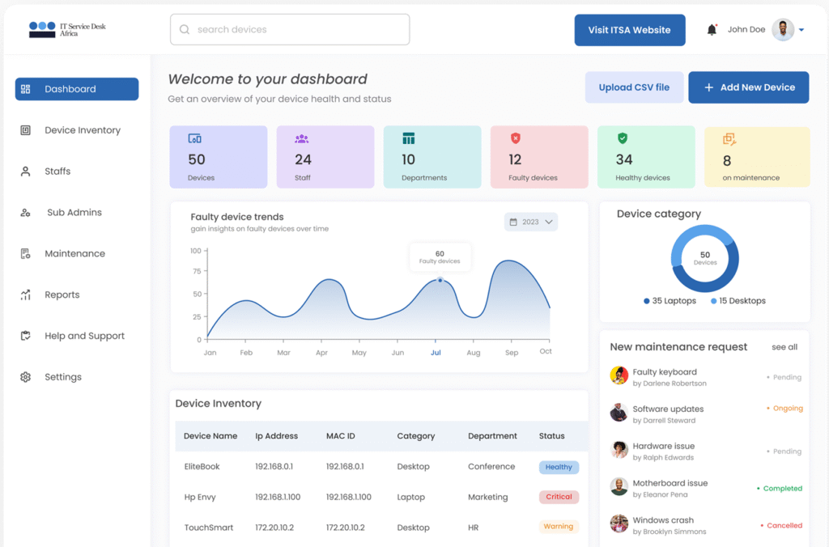
Task: Go to Maintenance section in sidebar
Action: click(x=74, y=253)
